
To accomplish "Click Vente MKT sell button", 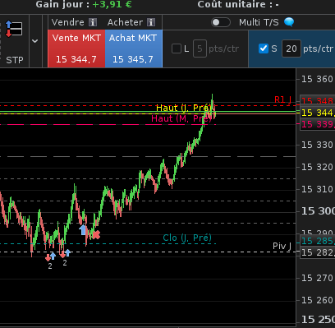I will [x=76, y=49].
